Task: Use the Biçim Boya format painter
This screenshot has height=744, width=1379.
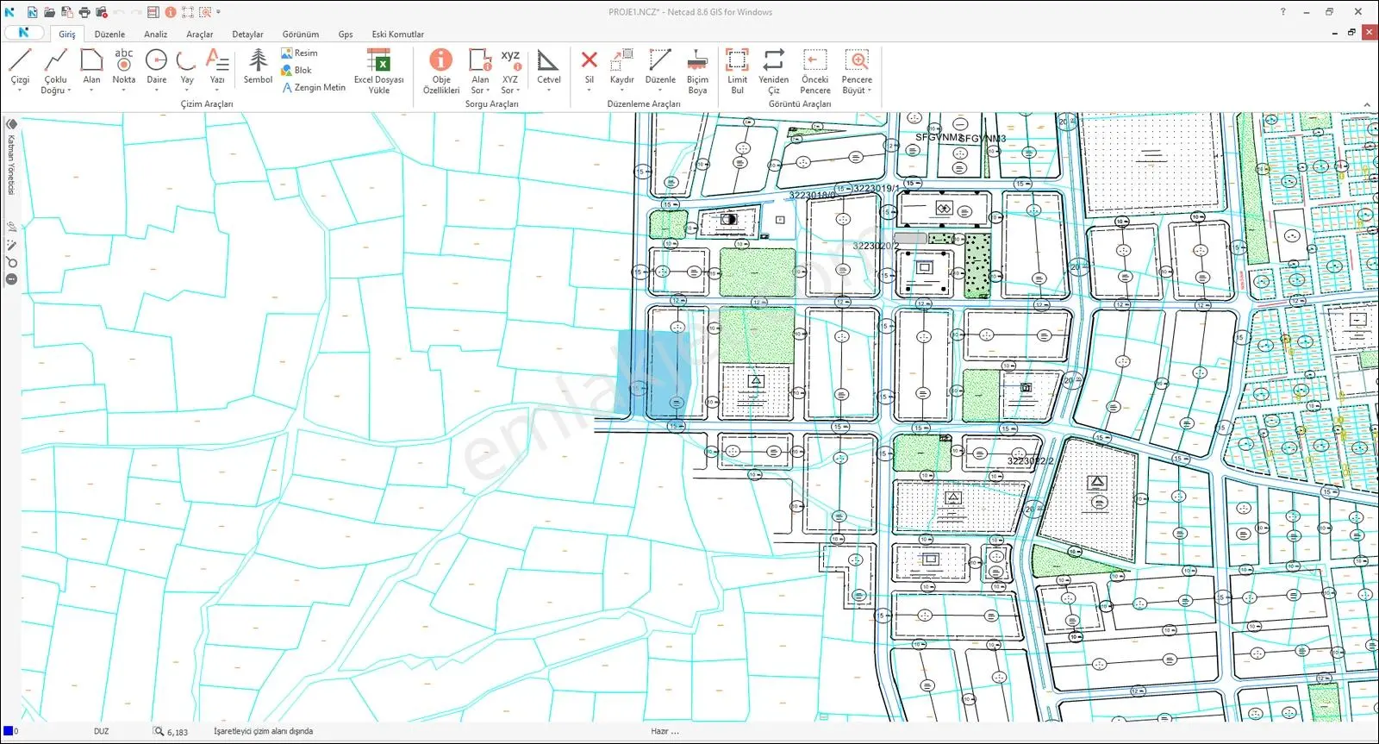Action: point(697,71)
